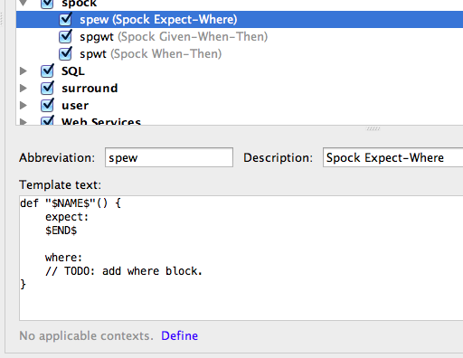Toggle the Web Services group checkbox
Screen dimensions: 463x358
(47, 121)
